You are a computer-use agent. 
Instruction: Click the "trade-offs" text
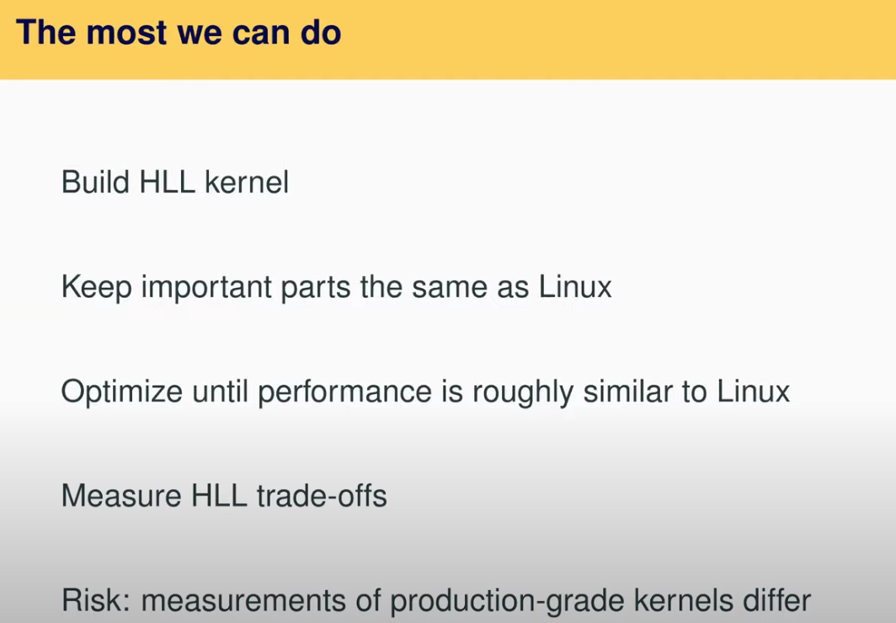point(320,496)
